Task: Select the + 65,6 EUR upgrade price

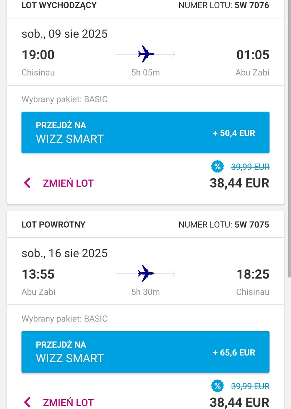Action: pyautogui.click(x=234, y=352)
